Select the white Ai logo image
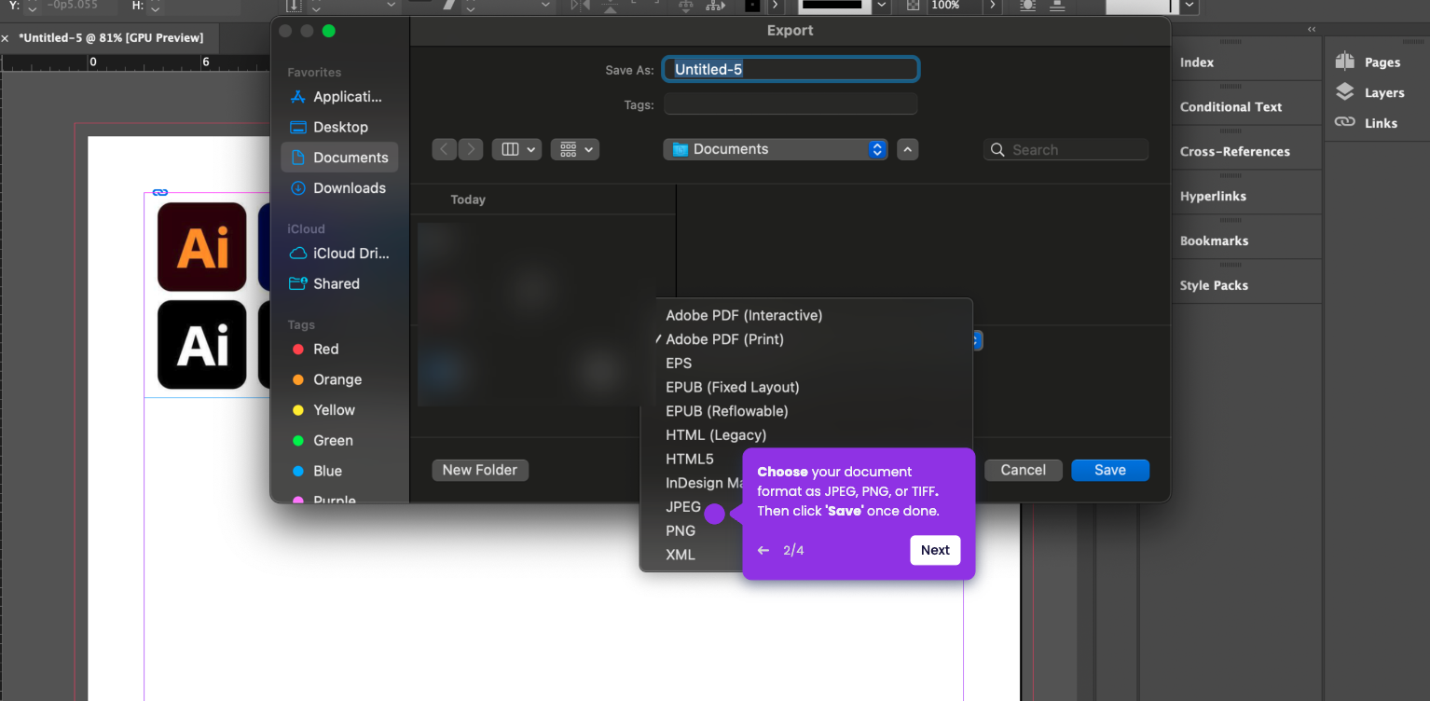This screenshot has height=701, width=1430. 202,345
